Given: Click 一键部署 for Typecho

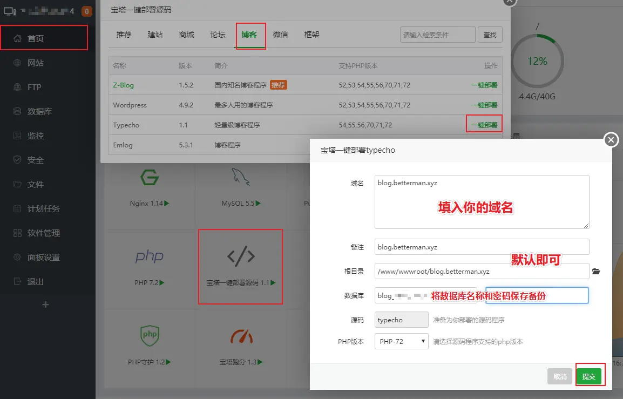Looking at the screenshot, I should tap(484, 125).
